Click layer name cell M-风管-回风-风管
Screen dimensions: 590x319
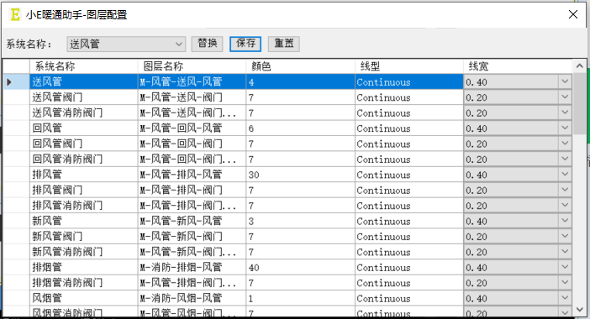pyautogui.click(x=192, y=128)
